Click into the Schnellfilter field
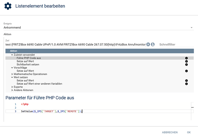This screenshot has height=136, width=198. coord(175,44)
